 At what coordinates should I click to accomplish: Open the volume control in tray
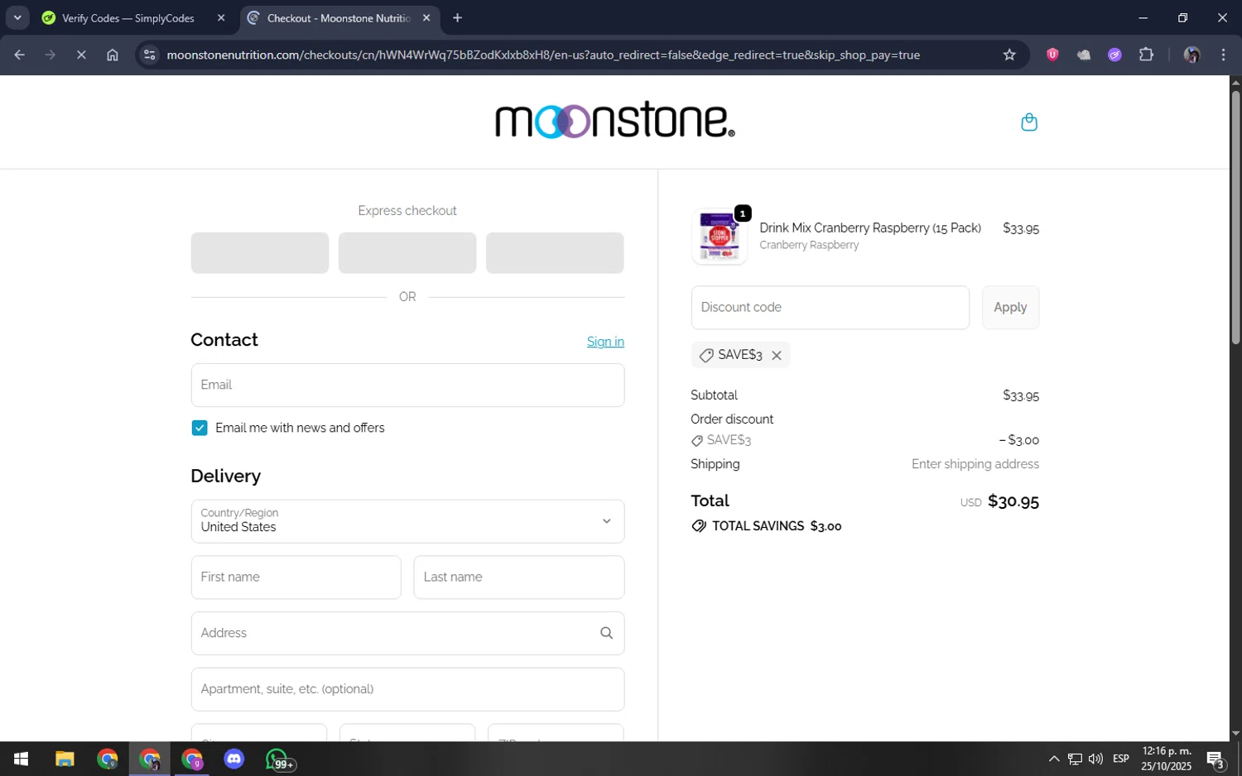[x=1095, y=759]
